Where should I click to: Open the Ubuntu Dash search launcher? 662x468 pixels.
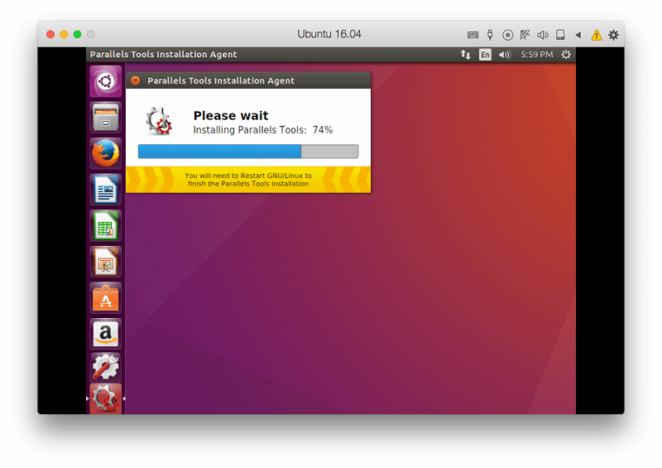[x=106, y=81]
